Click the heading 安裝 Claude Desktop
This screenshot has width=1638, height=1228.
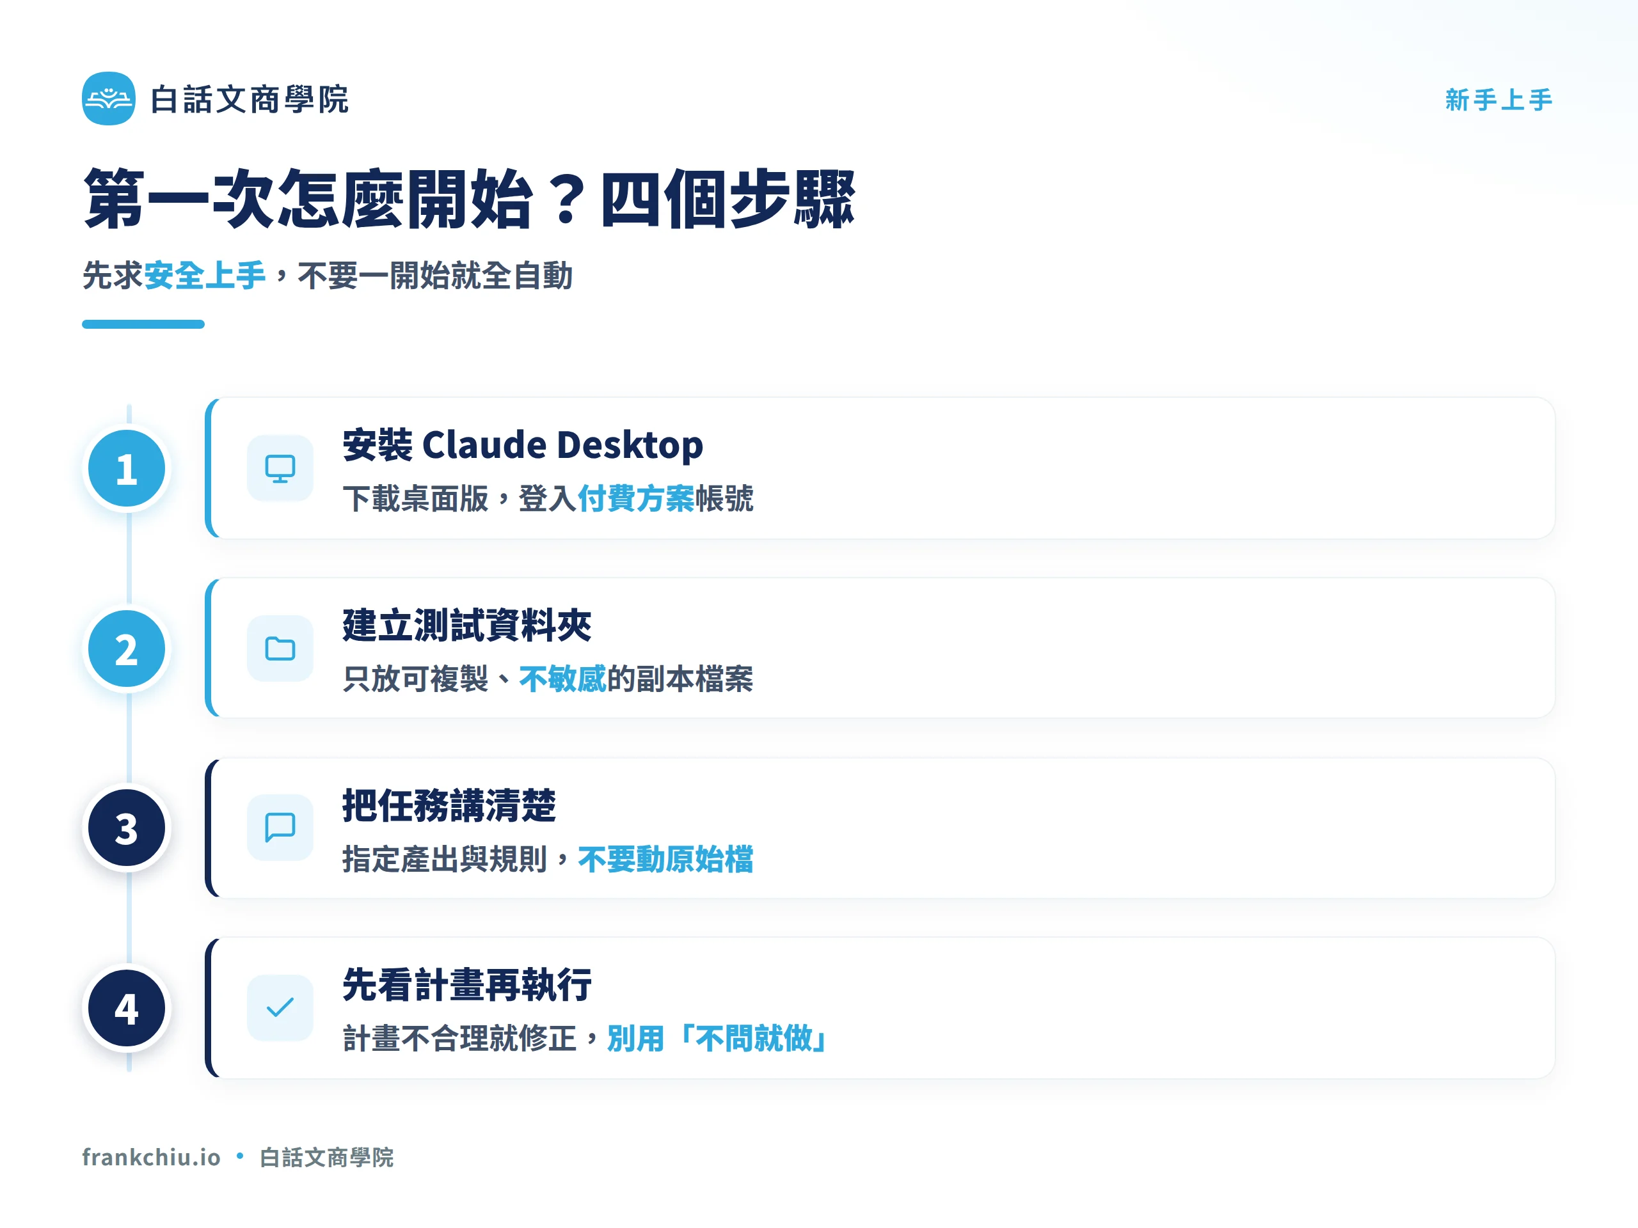tap(523, 445)
